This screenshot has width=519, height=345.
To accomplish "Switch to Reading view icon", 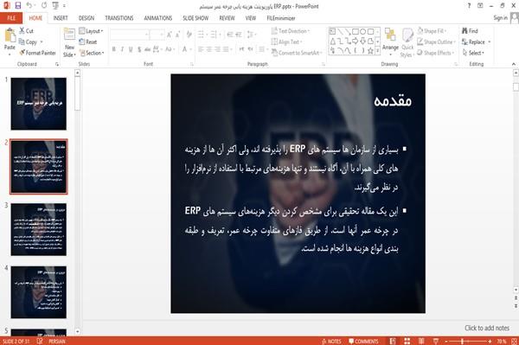I will [421, 342].
